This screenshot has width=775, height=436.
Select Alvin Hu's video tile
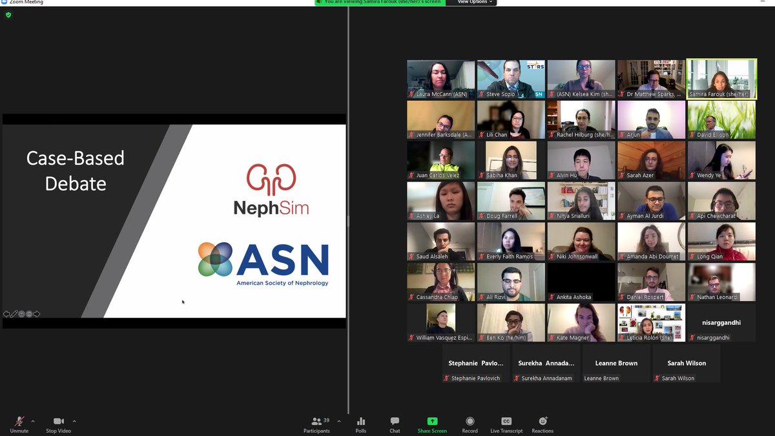pyautogui.click(x=581, y=161)
